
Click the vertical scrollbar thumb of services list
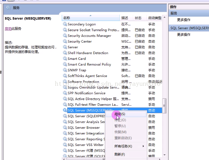164,106
